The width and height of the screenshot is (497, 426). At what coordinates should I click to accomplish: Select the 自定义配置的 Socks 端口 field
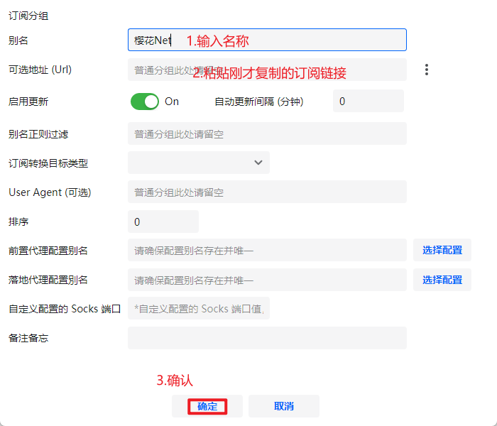pos(199,309)
